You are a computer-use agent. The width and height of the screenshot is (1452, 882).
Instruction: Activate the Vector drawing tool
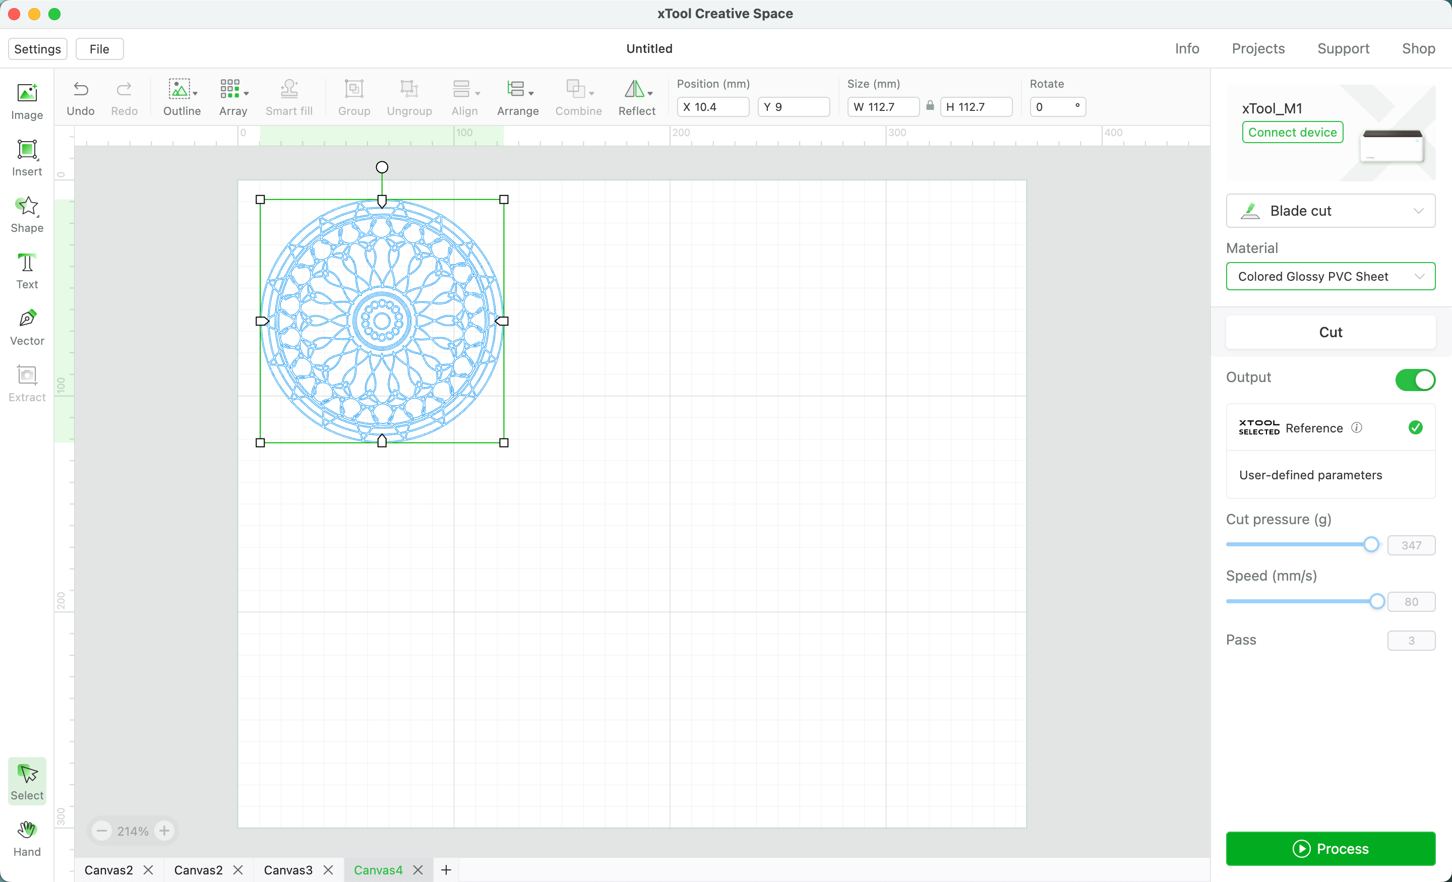click(x=27, y=325)
